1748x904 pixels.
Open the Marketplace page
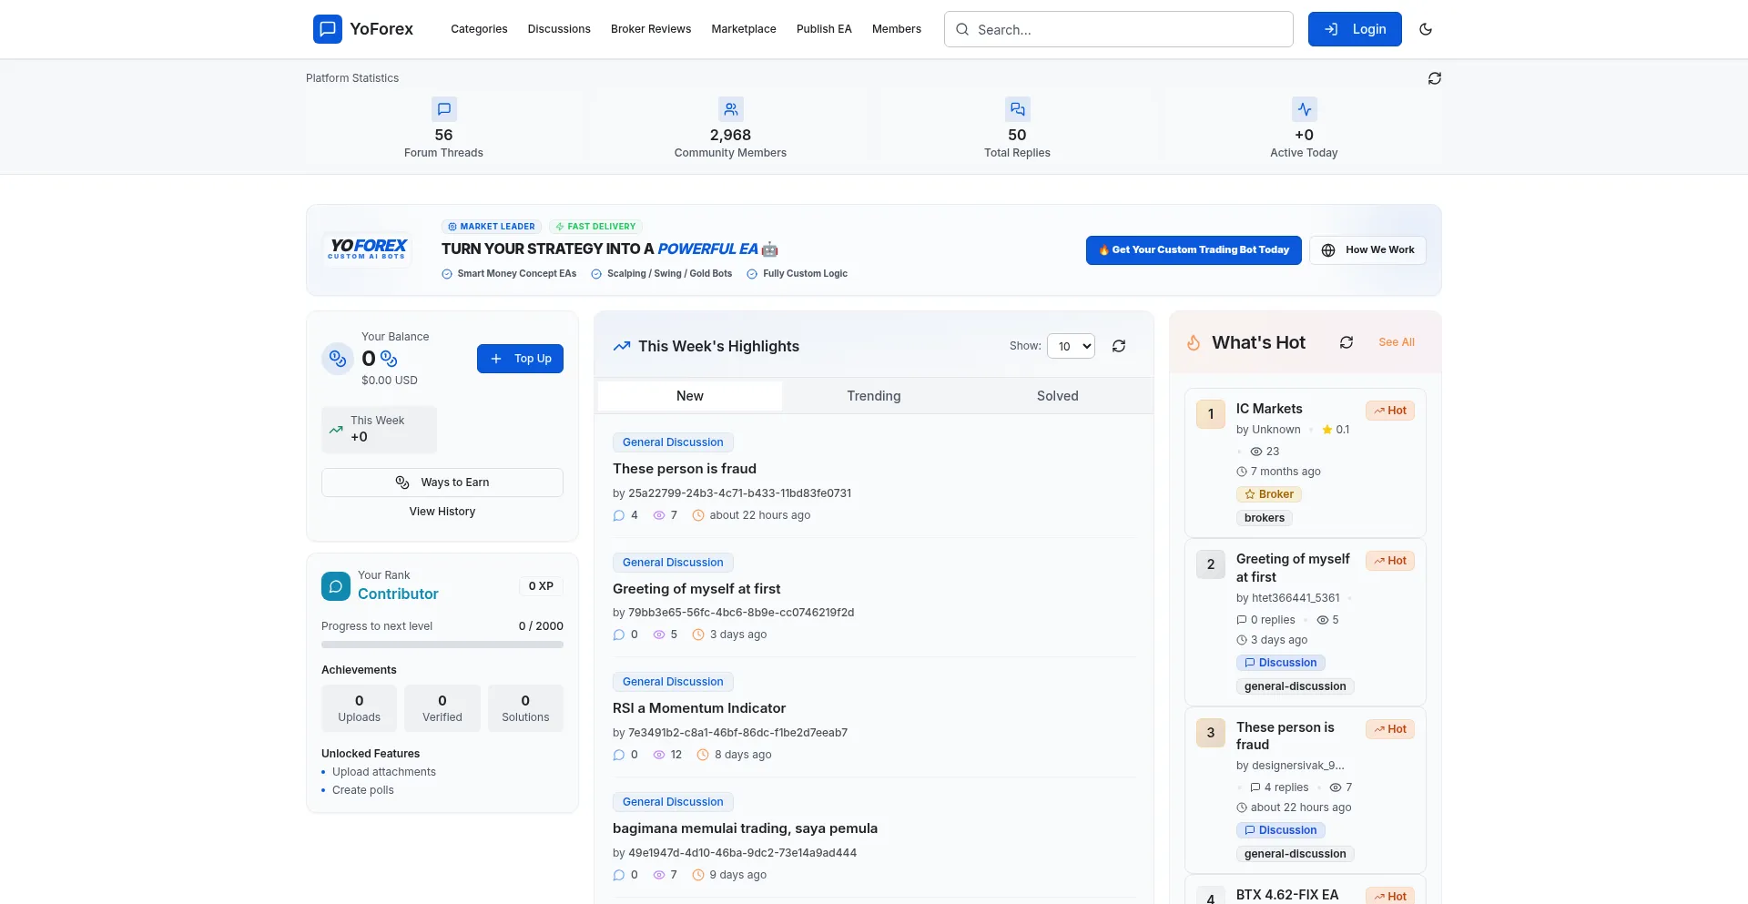click(x=744, y=29)
